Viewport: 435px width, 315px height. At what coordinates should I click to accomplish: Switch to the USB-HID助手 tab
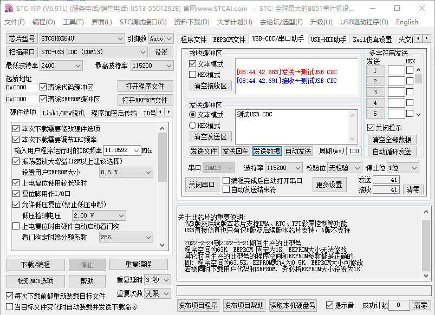(x=328, y=40)
